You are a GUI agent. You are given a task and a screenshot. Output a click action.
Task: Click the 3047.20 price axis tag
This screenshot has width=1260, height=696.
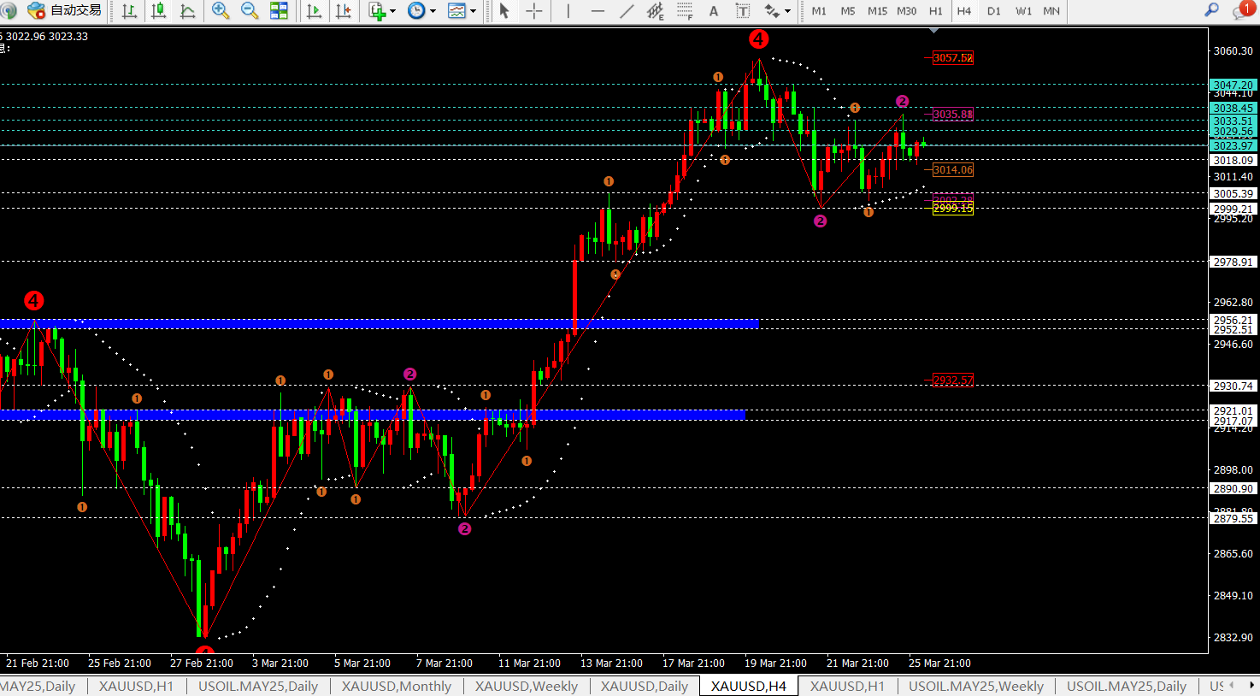point(1233,85)
